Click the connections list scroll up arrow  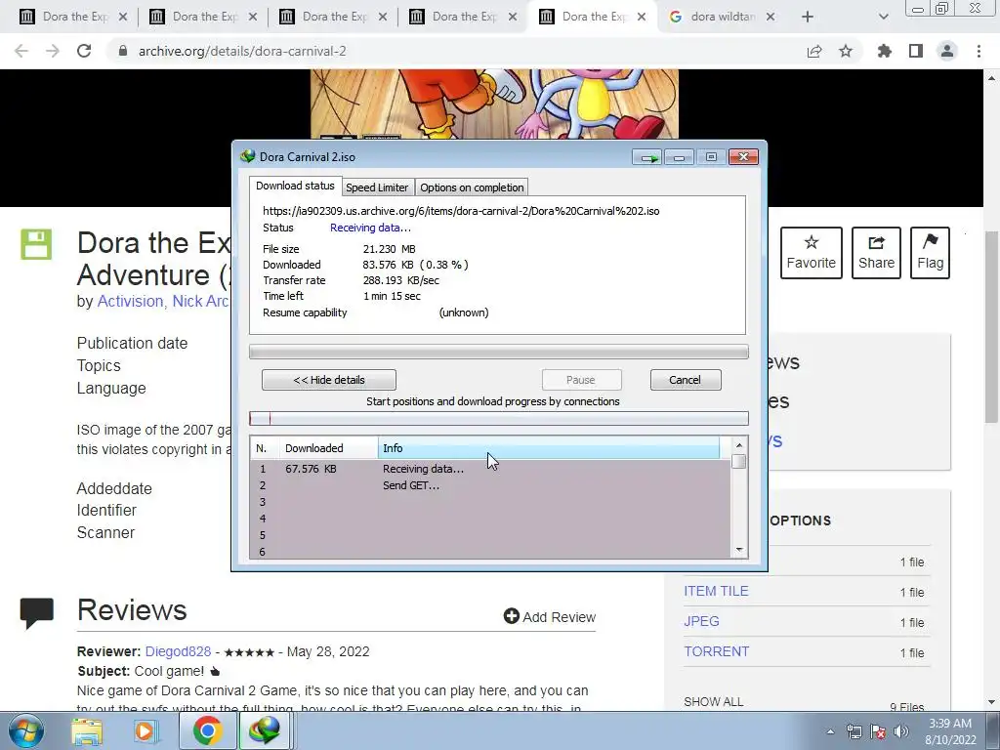739,445
